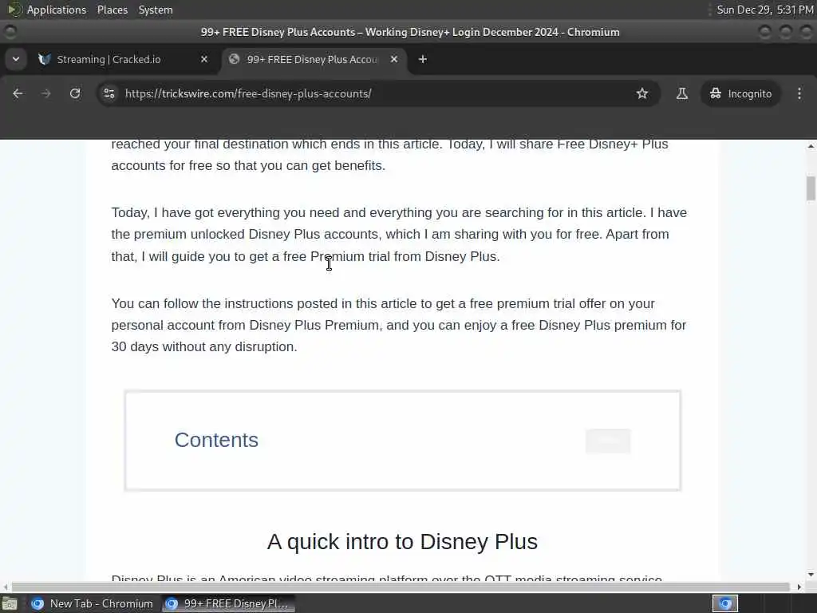This screenshot has width=817, height=613.
Task: Switch to New Tab - Chromium taskbar window
Action: (x=93, y=603)
